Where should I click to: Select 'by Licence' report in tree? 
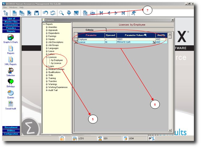(56, 63)
